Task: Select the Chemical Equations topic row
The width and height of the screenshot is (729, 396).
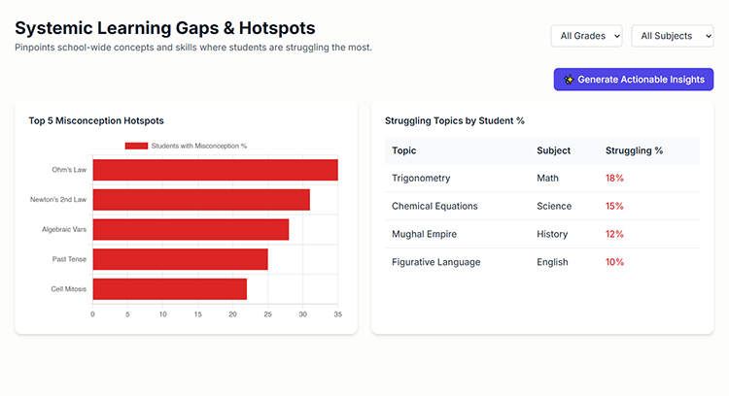Action: click(x=434, y=206)
